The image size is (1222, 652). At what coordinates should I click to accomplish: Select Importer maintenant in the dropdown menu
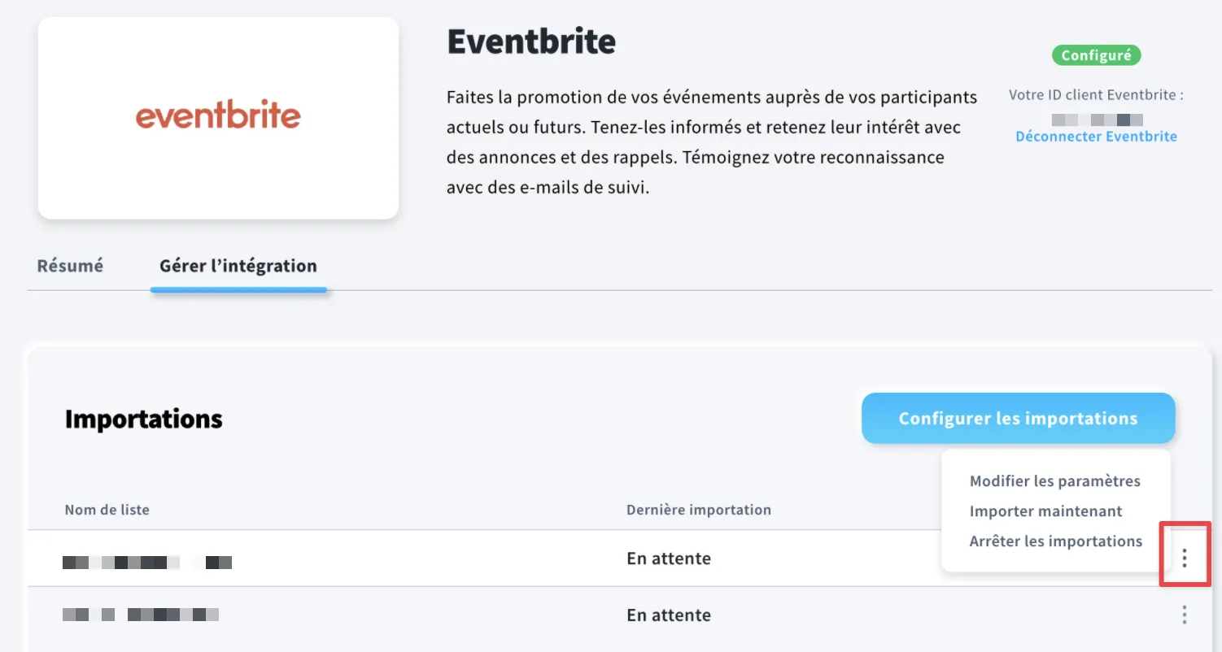[x=1046, y=511]
